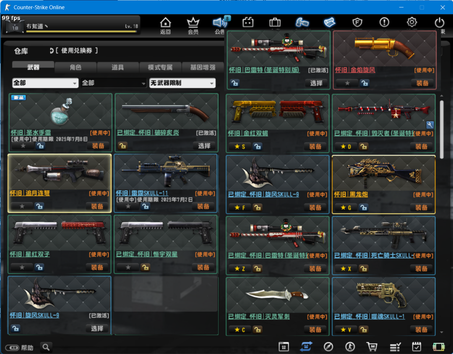Switch to the 模式专属 tab
Image resolution: width=453 pixels, height=354 pixels.
click(160, 67)
